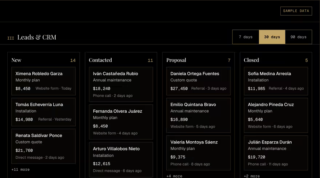Click the $11,985 amount
The image size is (320, 178).
[256, 89]
